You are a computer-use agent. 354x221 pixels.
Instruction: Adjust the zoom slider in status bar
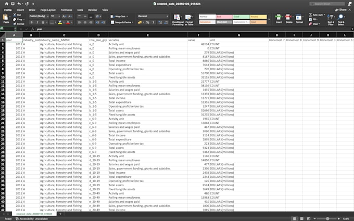327,219
